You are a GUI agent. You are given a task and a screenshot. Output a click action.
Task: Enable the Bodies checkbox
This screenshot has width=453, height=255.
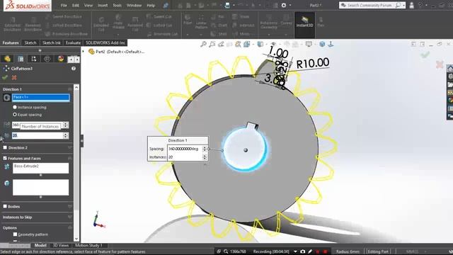[5, 206]
